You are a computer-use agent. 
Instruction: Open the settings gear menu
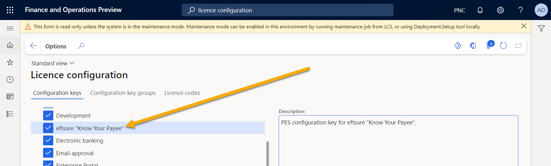(x=500, y=10)
